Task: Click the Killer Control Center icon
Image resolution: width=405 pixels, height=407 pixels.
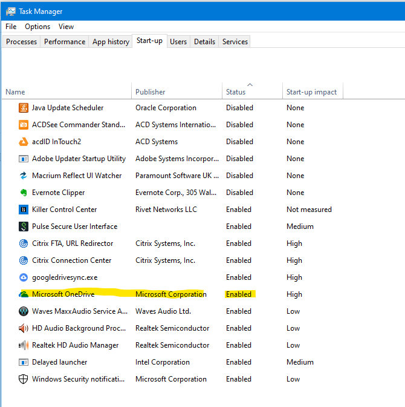Action: click(24, 210)
